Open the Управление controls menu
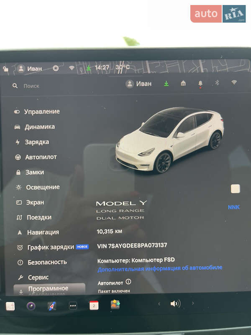The height and width of the screenshot is (335, 251). [x=37, y=111]
